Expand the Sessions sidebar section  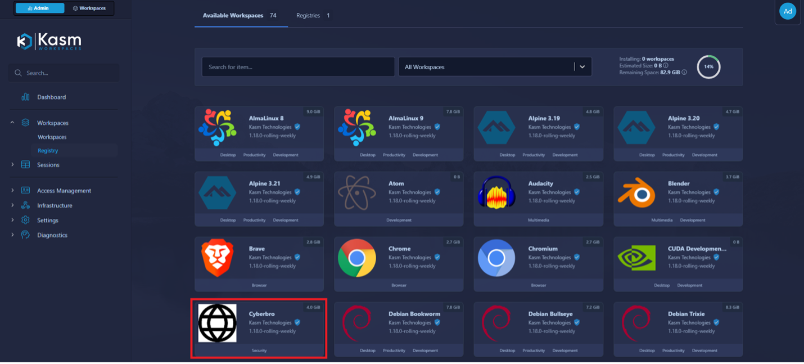pyautogui.click(x=12, y=165)
